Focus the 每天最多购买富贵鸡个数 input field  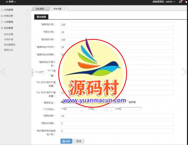click(117, 131)
